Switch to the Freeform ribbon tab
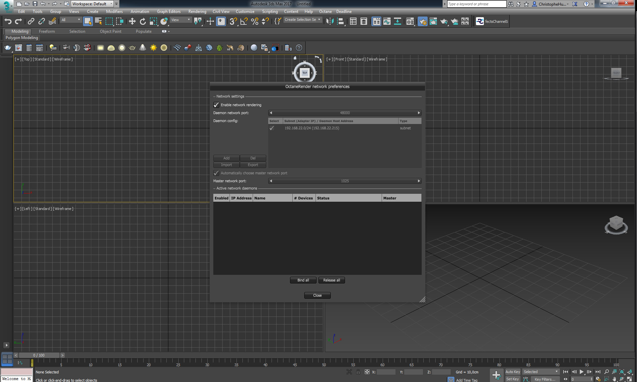This screenshot has height=382, width=637. point(47,31)
